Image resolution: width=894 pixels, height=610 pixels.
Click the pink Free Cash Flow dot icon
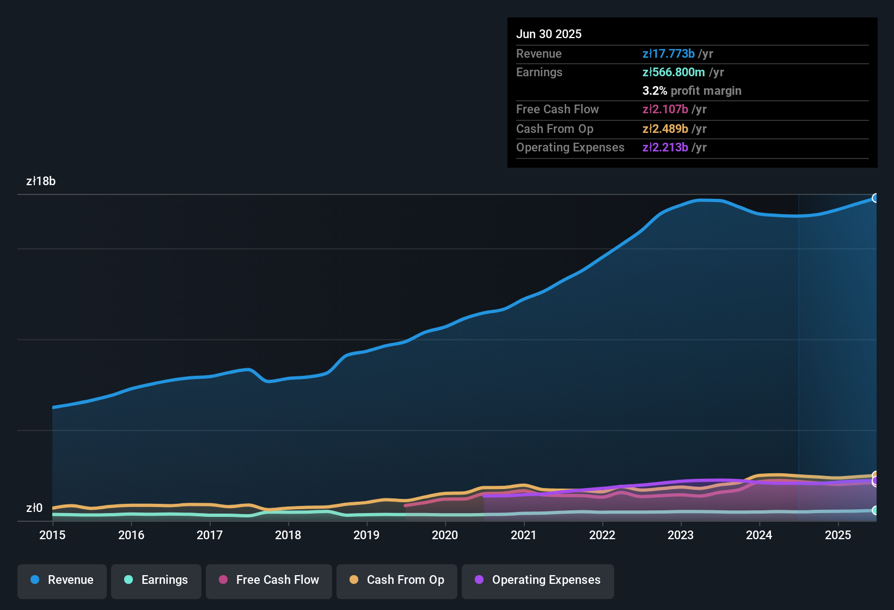(x=223, y=580)
